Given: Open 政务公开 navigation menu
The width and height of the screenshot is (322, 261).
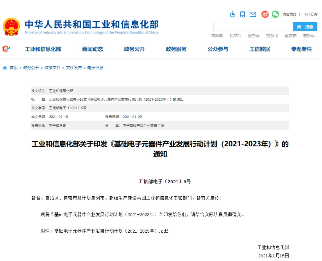Looking at the screenshot, I should 134,49.
